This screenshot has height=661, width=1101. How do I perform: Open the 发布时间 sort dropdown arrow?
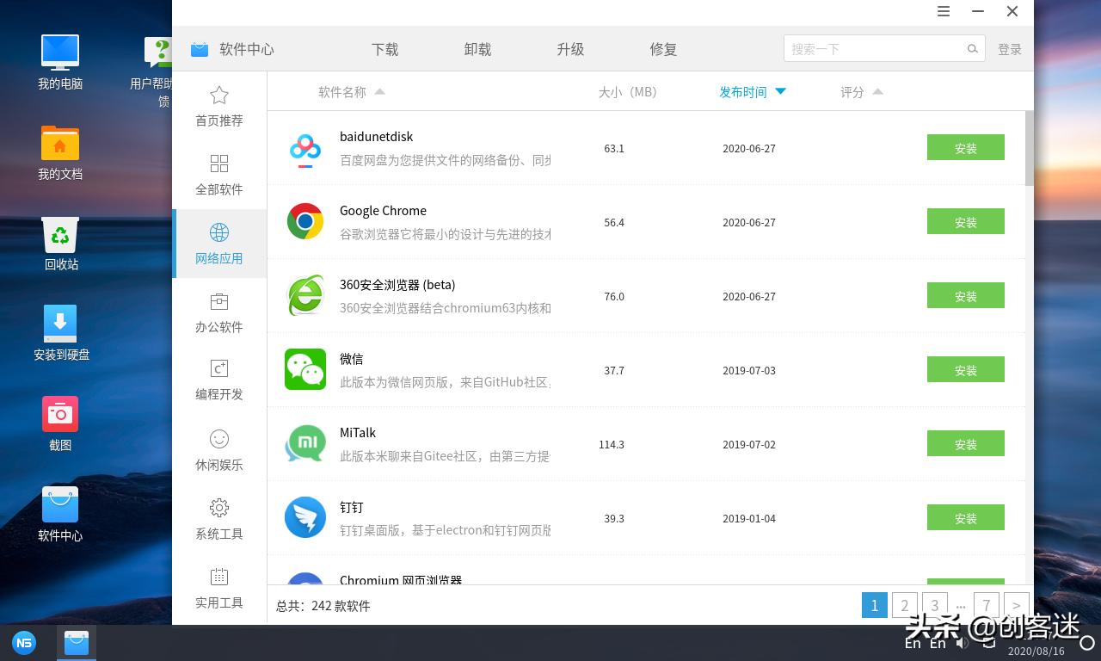pos(780,91)
